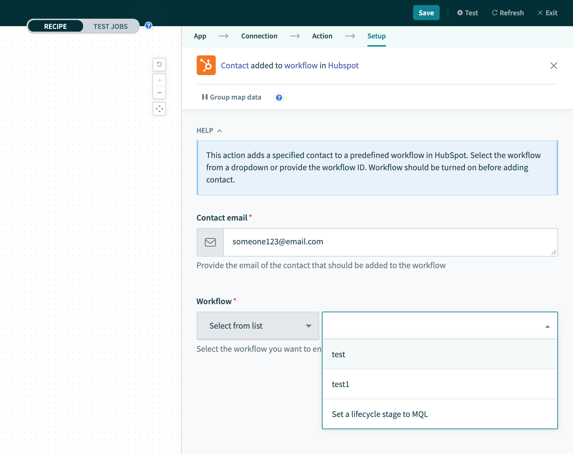Save the recipe

pyautogui.click(x=426, y=13)
